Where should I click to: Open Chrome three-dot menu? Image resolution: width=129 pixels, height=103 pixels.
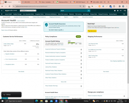point(127,6)
